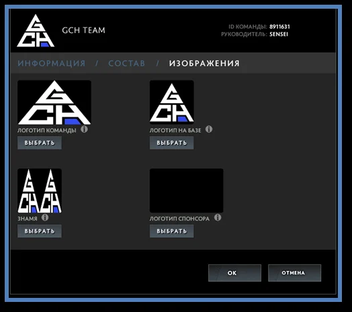
Task: Click banner (ЗНАМЯ) preview thumbnail
Action: (x=40, y=191)
